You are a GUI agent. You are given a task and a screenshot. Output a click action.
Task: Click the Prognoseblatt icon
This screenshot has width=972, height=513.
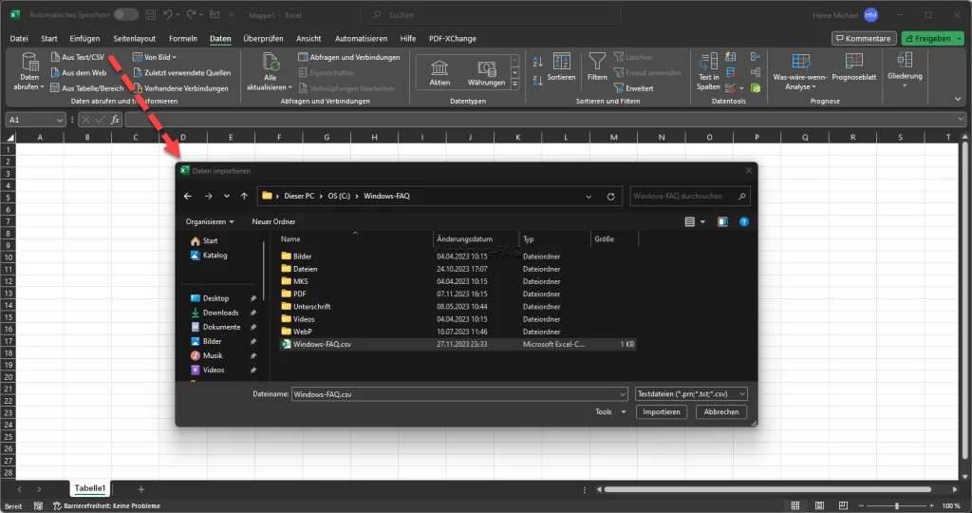853,61
